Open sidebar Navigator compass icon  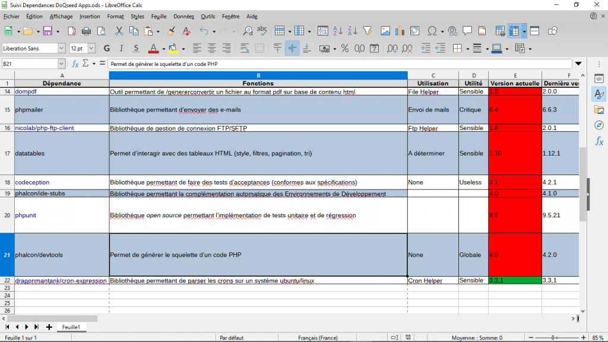pos(599,125)
